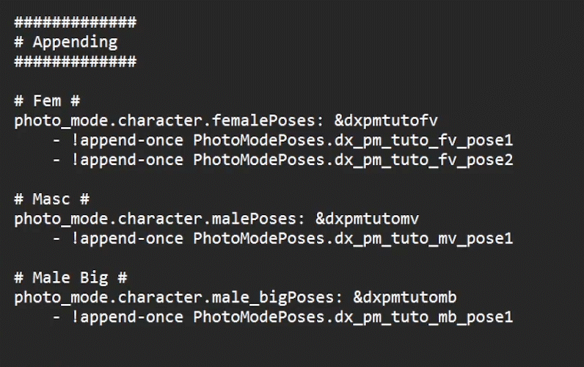Image resolution: width=584 pixels, height=367 pixels.
Task: Click '!append-once' on the fv_pose1 line
Action: pos(128,140)
